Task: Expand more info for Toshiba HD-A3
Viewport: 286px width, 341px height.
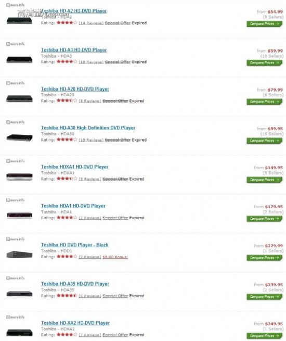Action: 16,44
